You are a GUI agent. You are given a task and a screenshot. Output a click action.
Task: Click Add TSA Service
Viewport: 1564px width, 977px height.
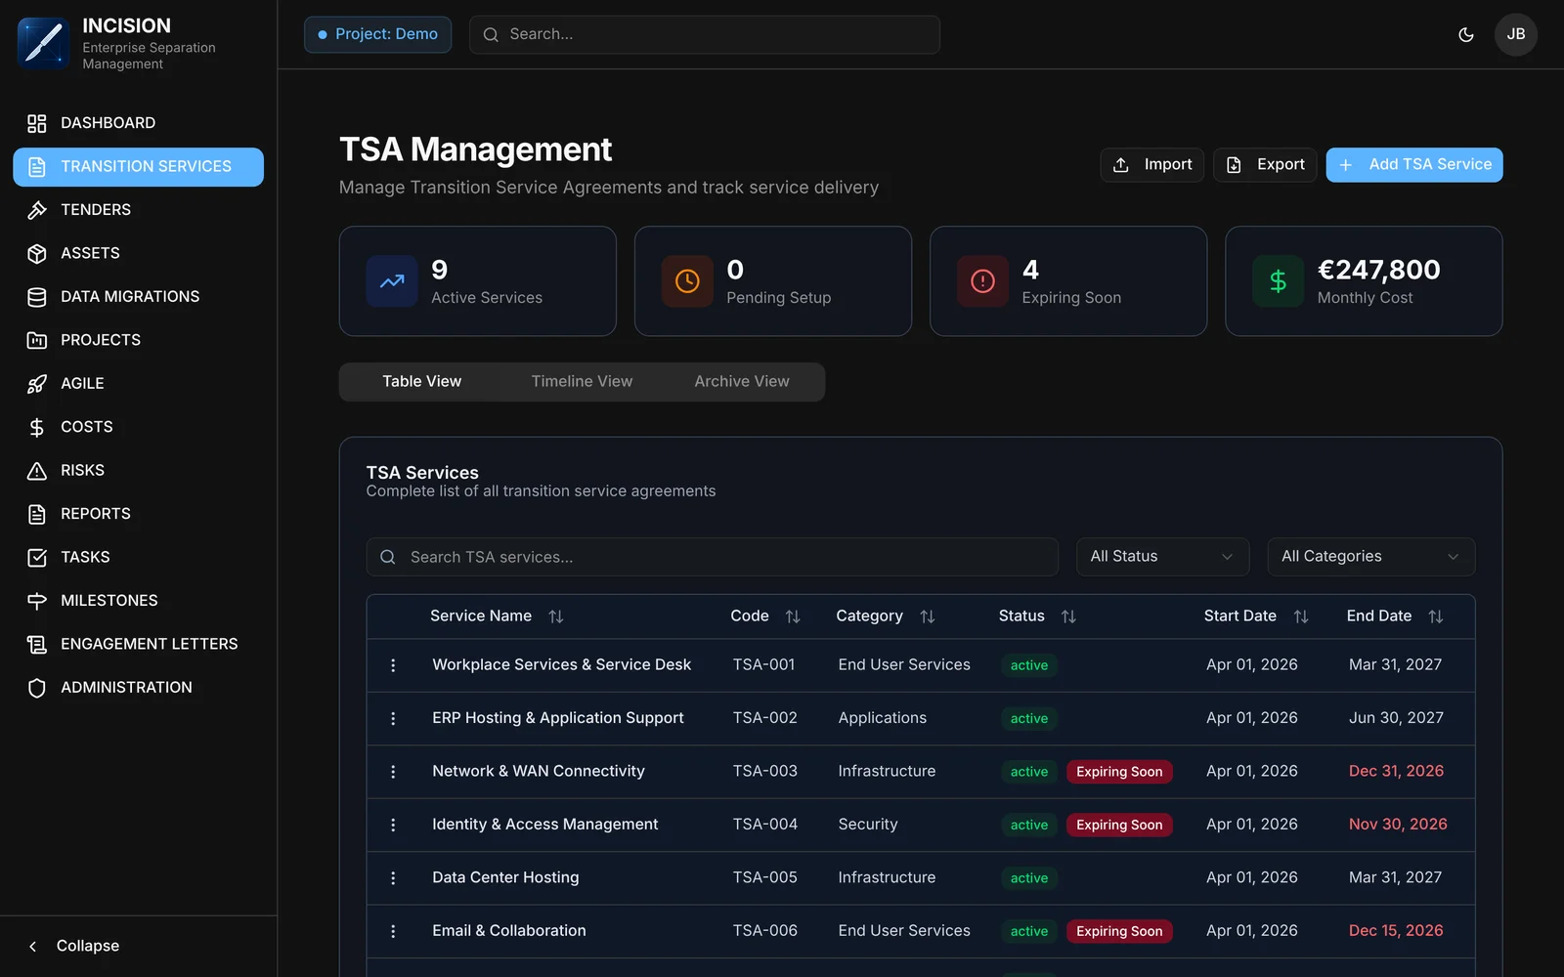click(1414, 165)
